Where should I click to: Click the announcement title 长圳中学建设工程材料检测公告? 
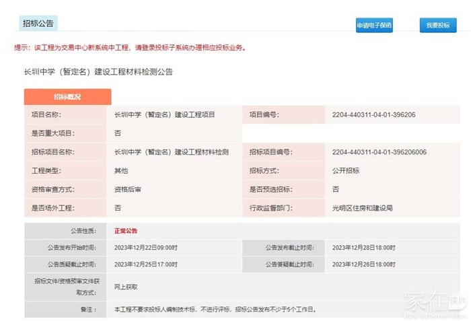click(98, 72)
